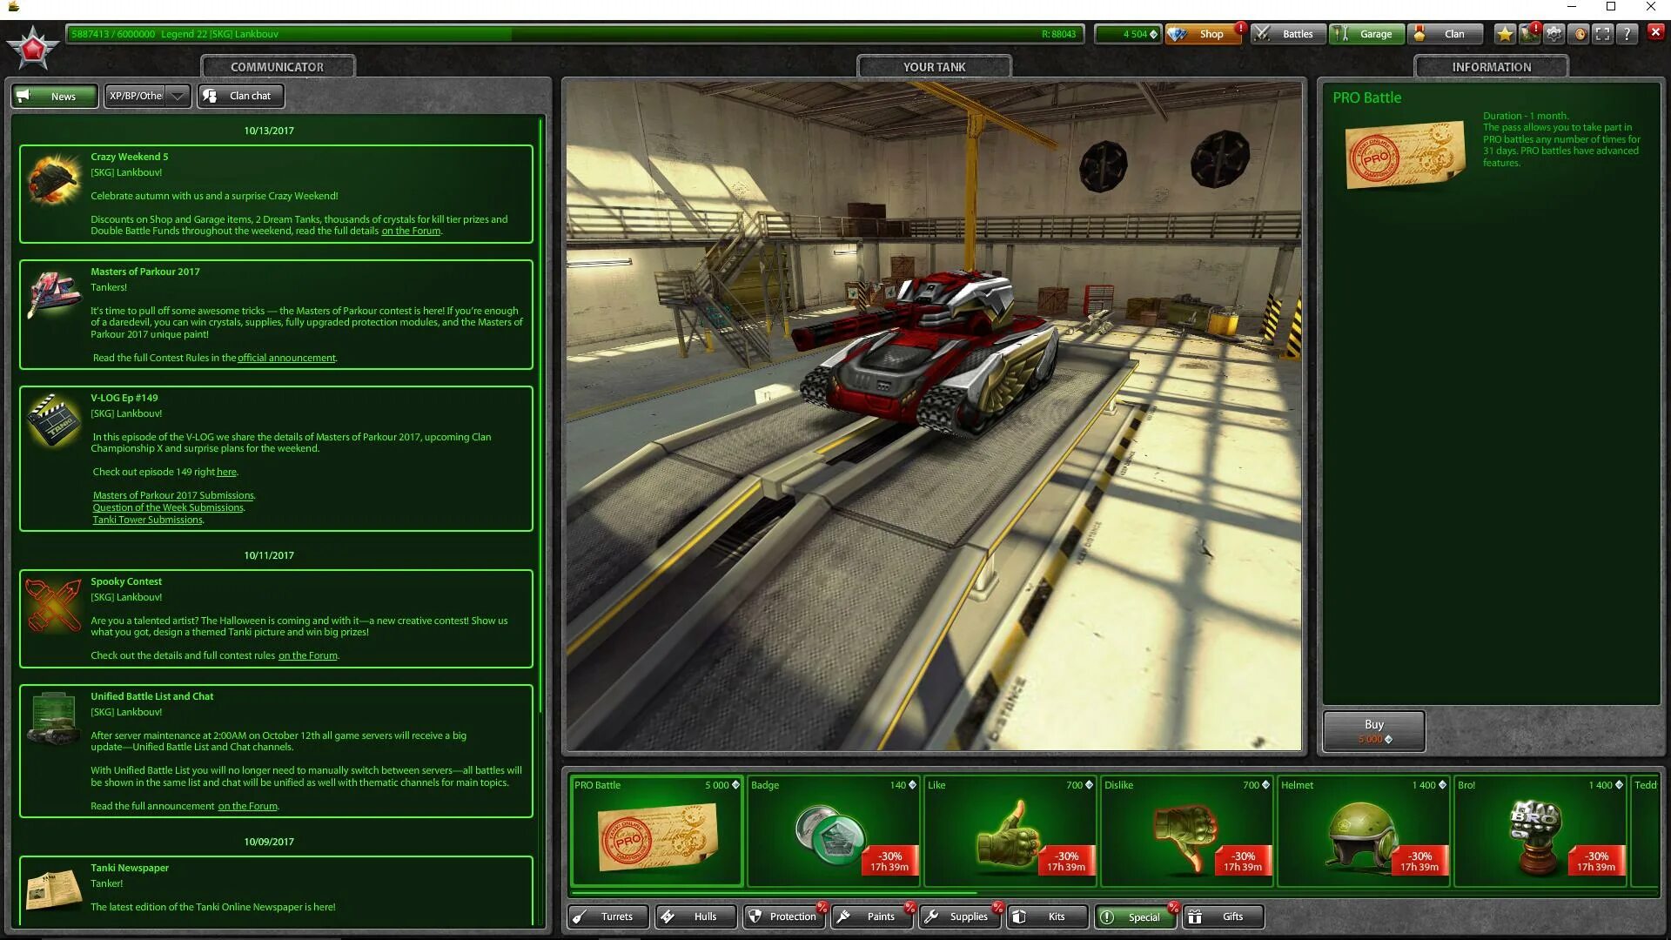Screen dimensions: 1671x940
Task: Open the Protection category tab
Action: click(784, 916)
